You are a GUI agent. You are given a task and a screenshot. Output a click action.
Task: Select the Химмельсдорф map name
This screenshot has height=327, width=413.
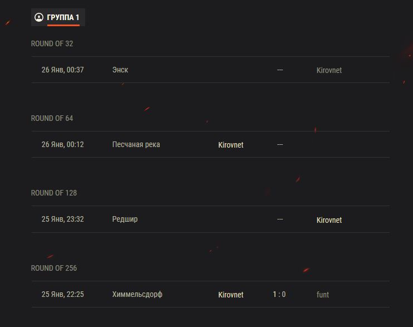[137, 294]
